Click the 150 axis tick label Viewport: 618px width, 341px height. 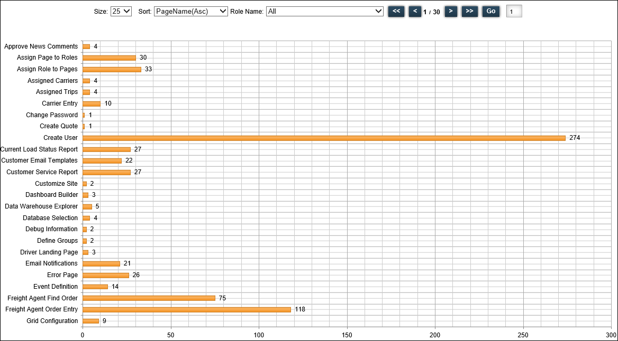(347, 334)
